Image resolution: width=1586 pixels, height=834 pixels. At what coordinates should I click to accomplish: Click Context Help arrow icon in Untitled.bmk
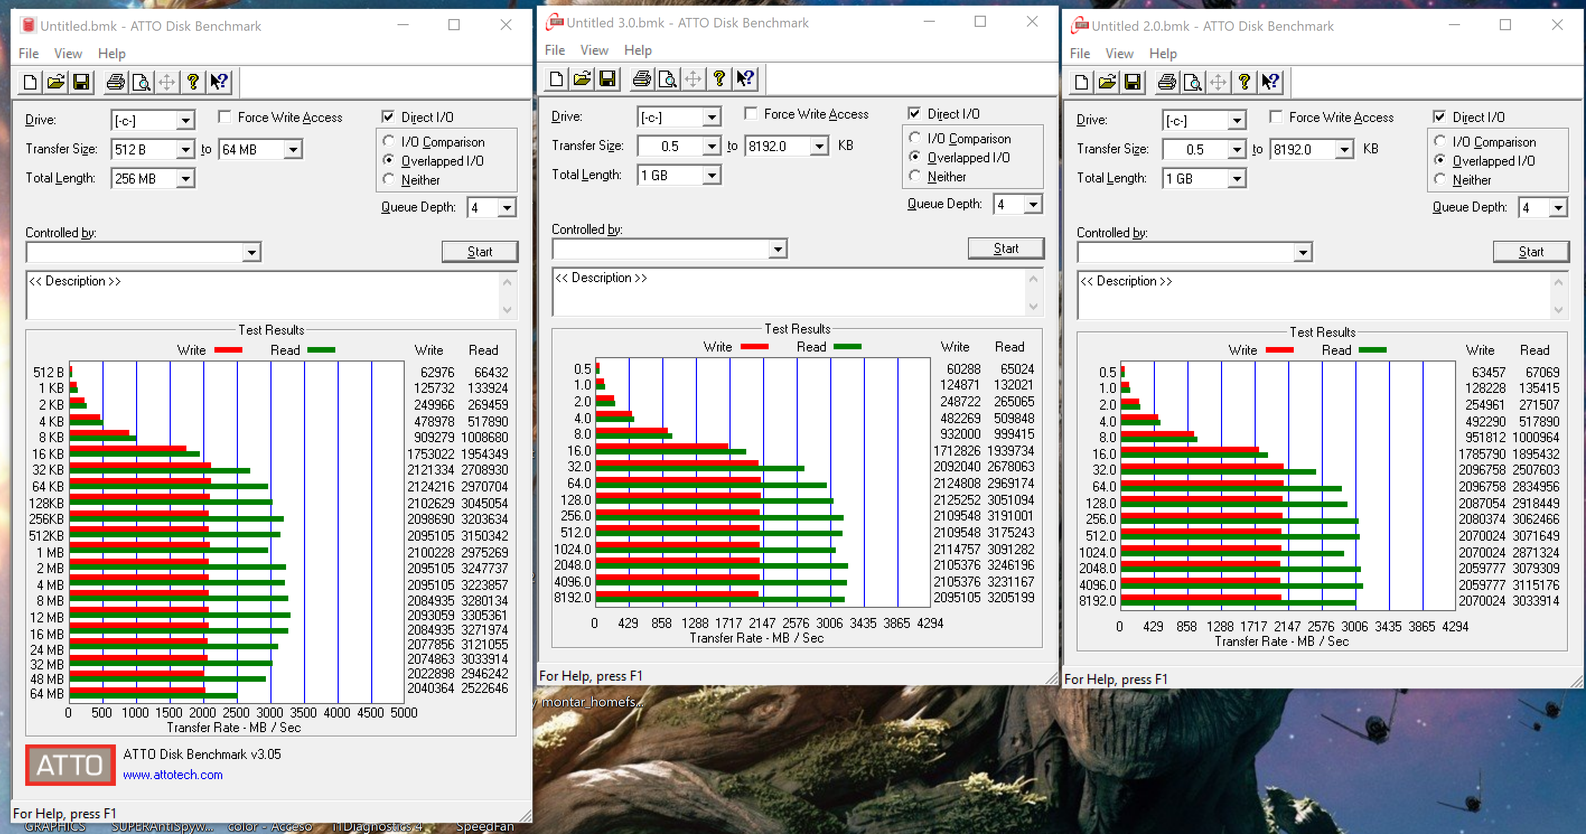pyautogui.click(x=219, y=82)
